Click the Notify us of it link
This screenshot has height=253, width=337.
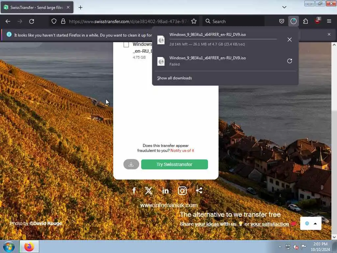pyautogui.click(x=182, y=151)
